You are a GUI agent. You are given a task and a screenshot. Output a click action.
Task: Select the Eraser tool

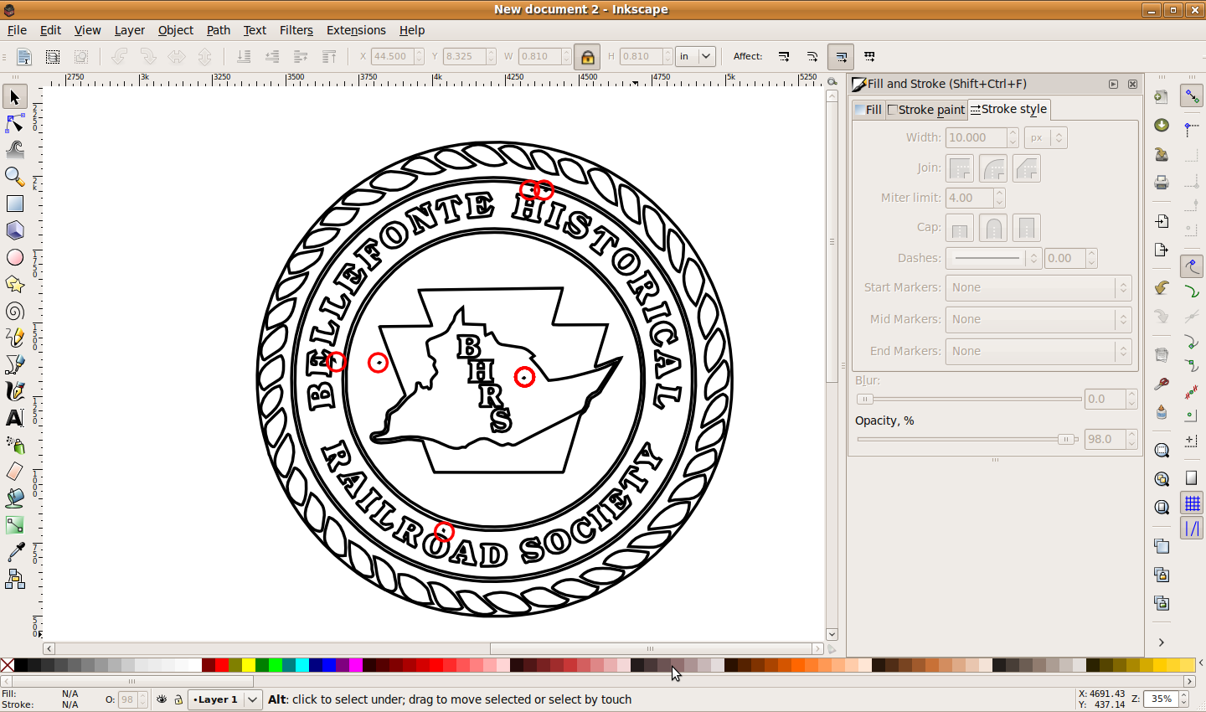[x=14, y=472]
